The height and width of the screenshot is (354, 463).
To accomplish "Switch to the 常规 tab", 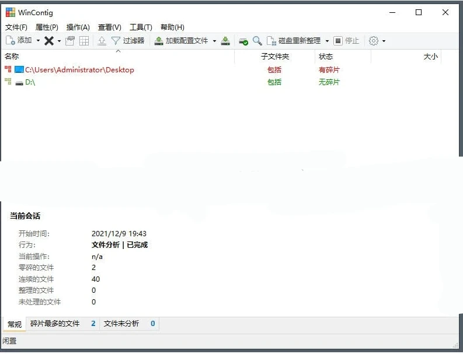I will [x=15, y=324].
